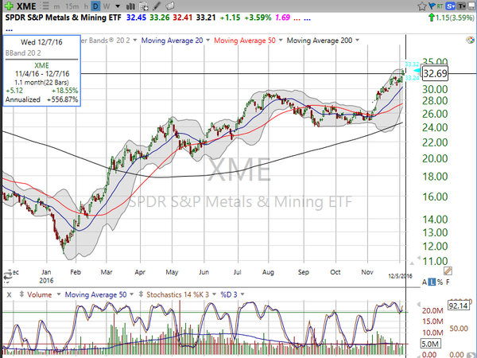Screen dimensions: 477x358
Task: Click the high price 33.26
Action: (160, 18)
